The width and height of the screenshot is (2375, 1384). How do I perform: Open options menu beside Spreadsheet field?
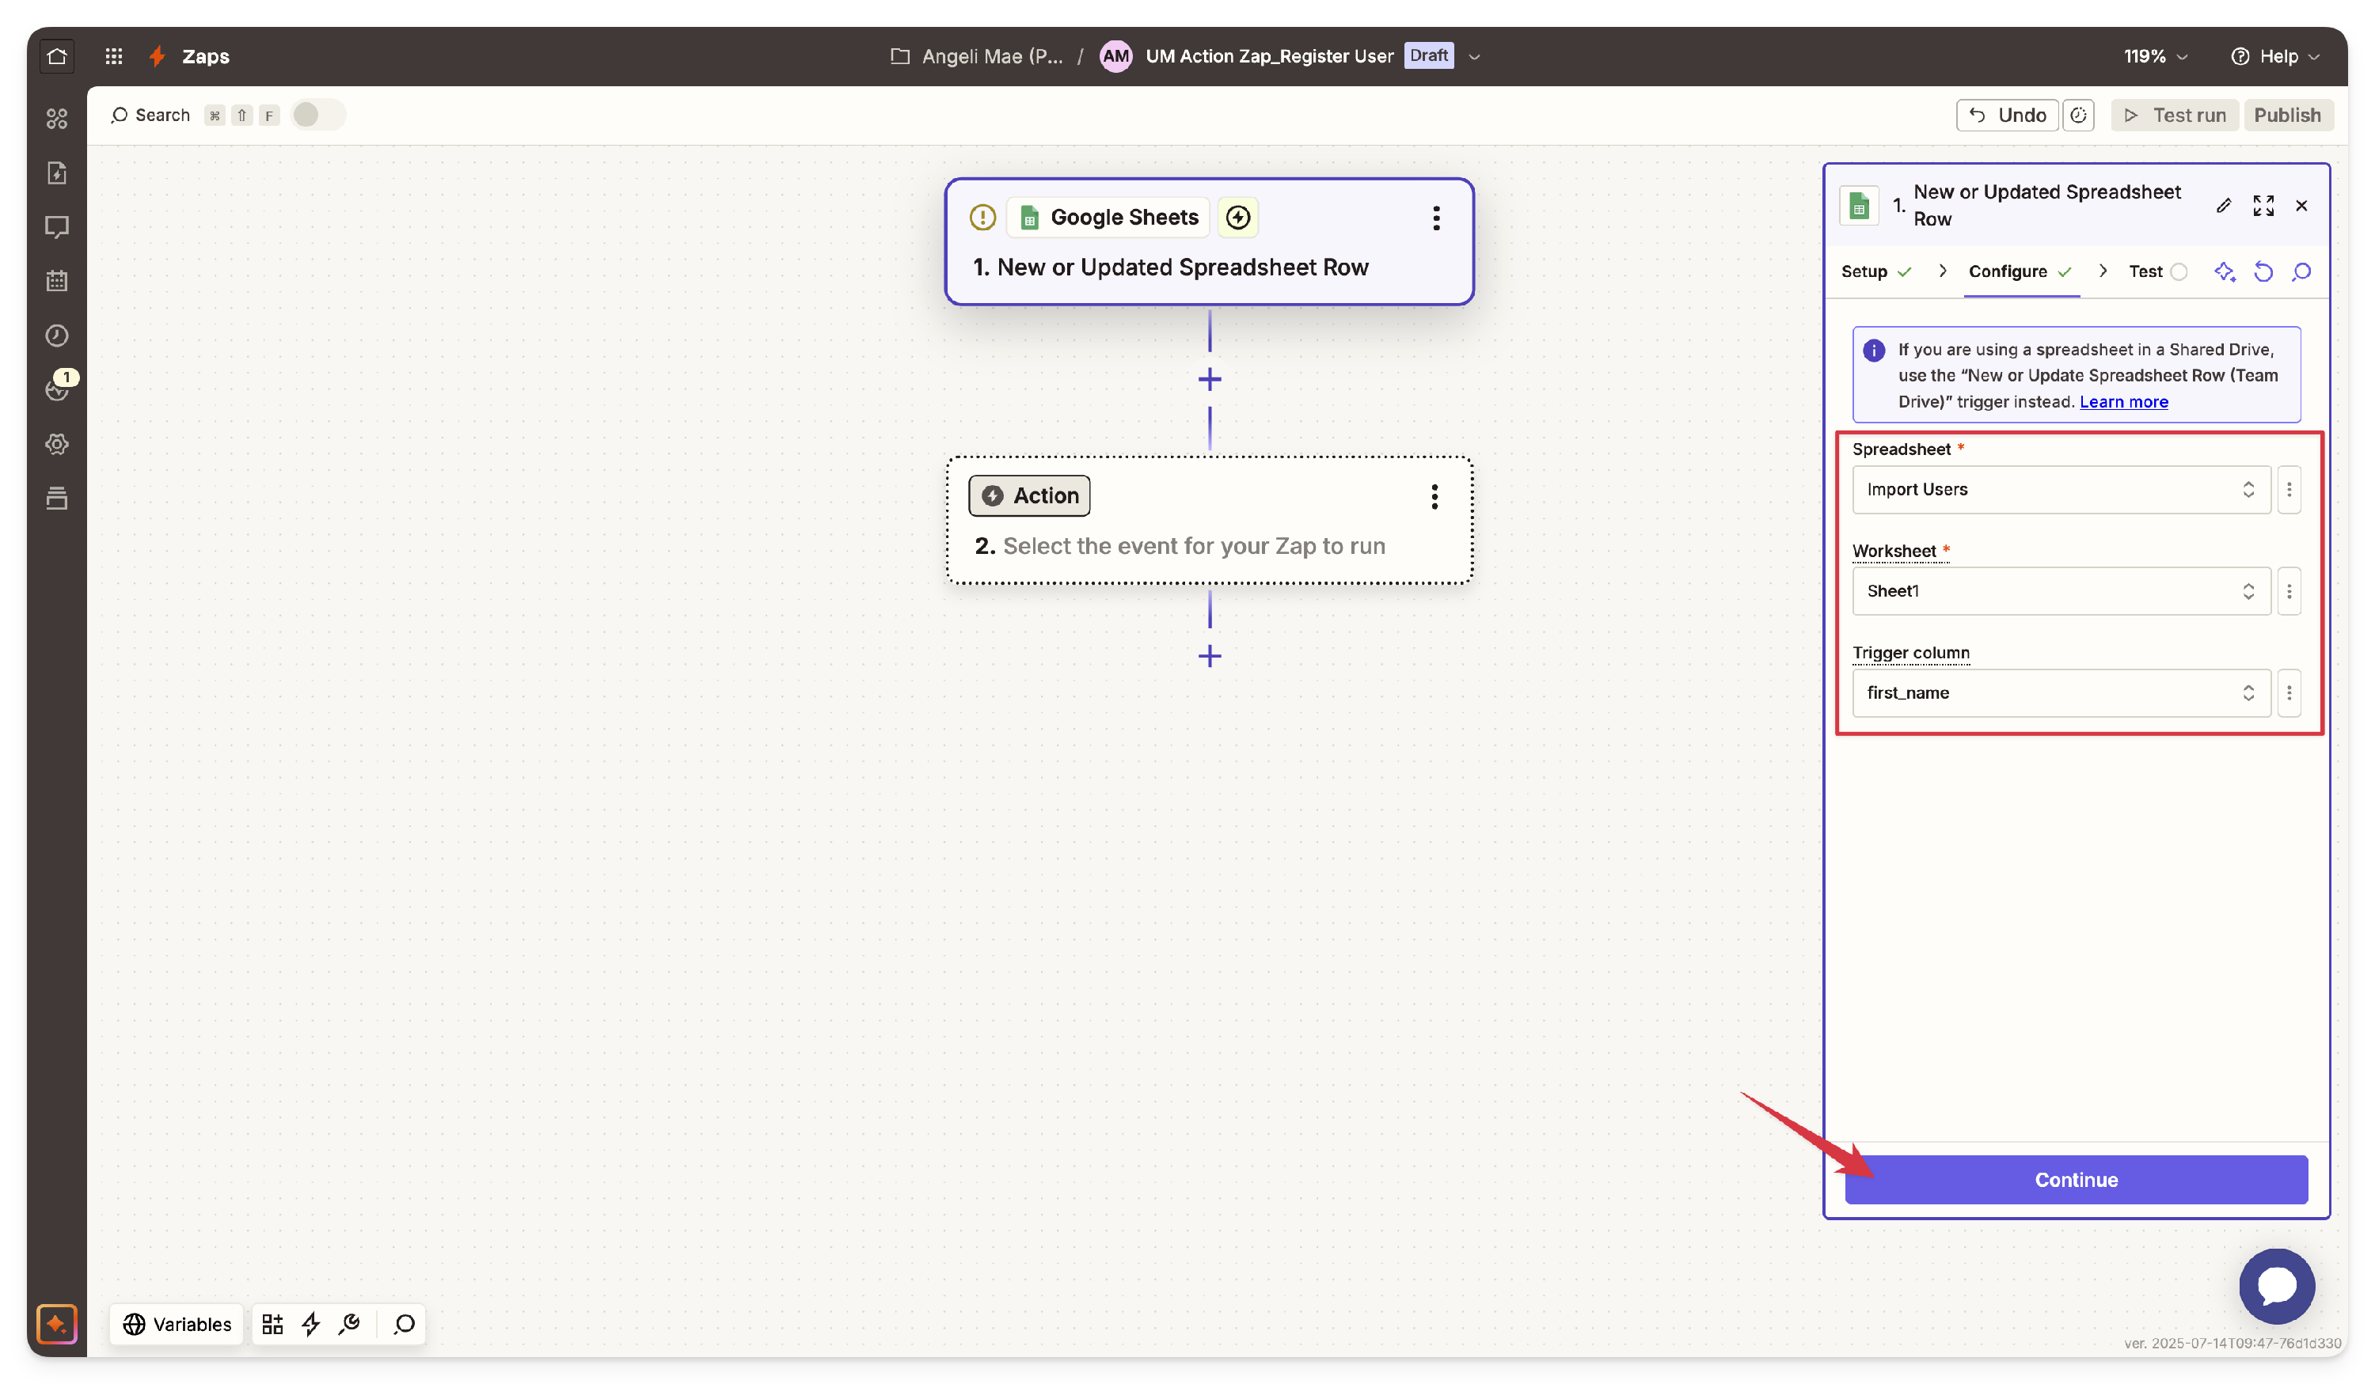[x=2288, y=489]
